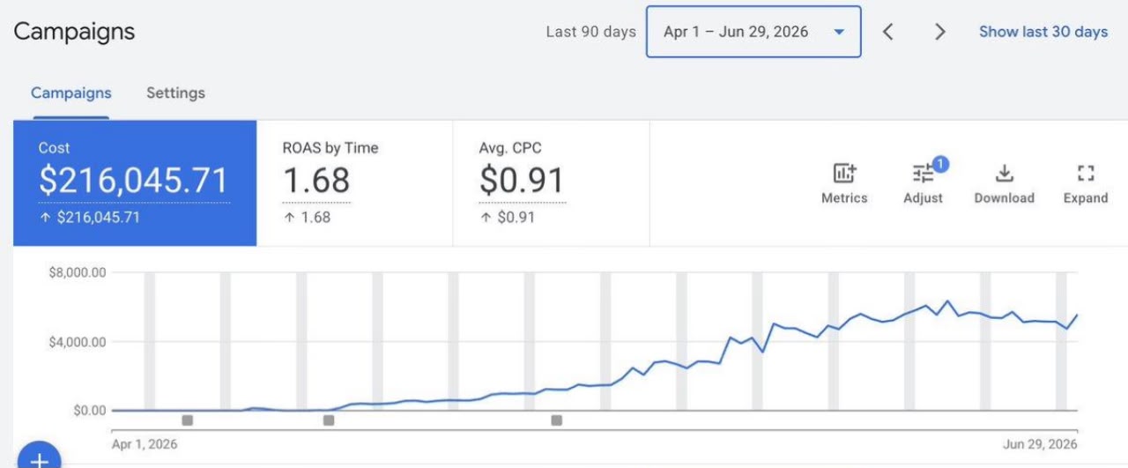Select the Campaigns tab
Screen dimensions: 1128x468
[x=71, y=93]
